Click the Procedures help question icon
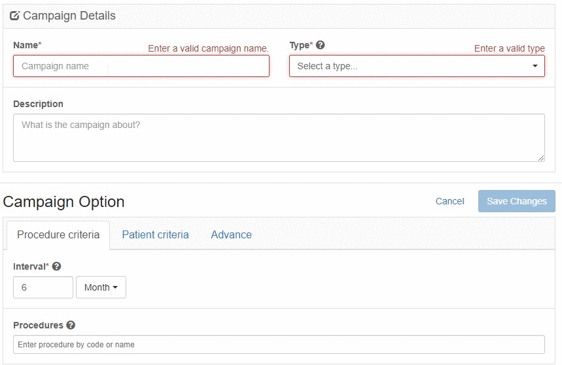 point(71,325)
